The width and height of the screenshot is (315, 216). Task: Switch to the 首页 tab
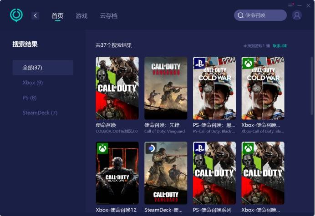(57, 16)
